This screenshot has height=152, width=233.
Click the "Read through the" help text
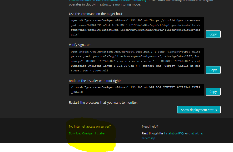[152, 133]
